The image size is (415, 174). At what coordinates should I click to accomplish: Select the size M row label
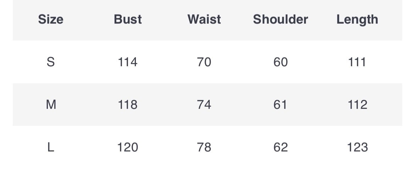51,105
